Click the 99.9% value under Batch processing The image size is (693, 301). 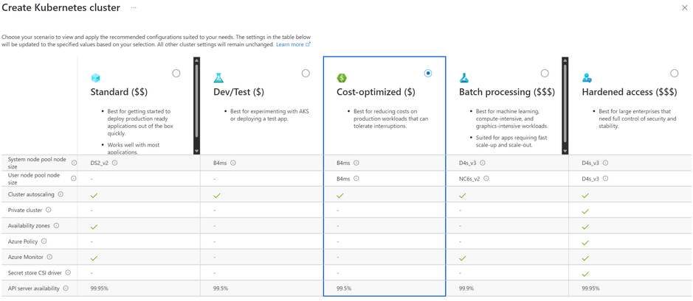point(466,288)
